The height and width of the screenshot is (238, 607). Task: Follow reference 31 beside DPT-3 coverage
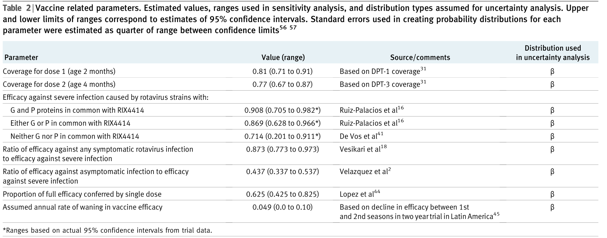tap(423, 82)
